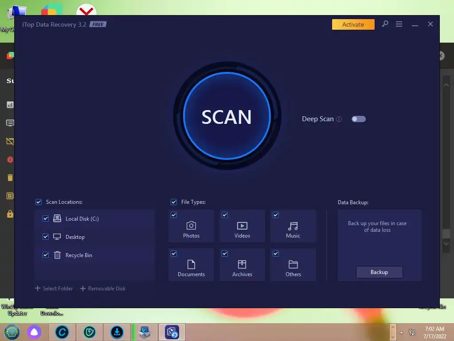Click the yellow Activate button
Screen dimensions: 454x341
(x=353, y=25)
